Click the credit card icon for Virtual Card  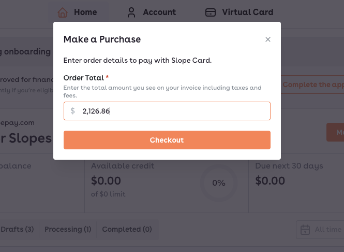pos(210,12)
